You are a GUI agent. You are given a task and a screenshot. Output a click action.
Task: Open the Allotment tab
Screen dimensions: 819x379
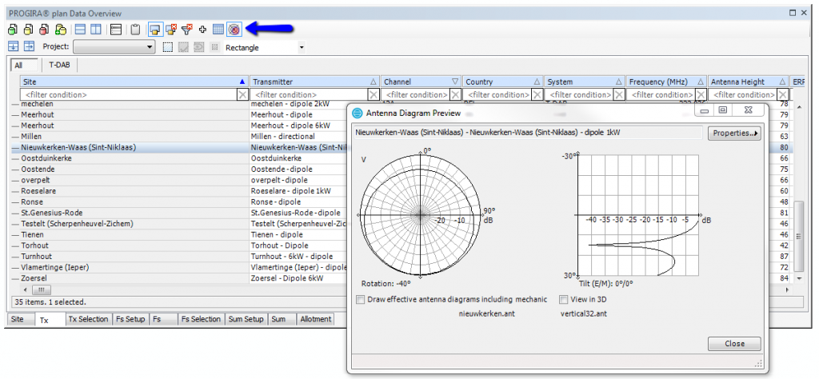[x=315, y=319]
